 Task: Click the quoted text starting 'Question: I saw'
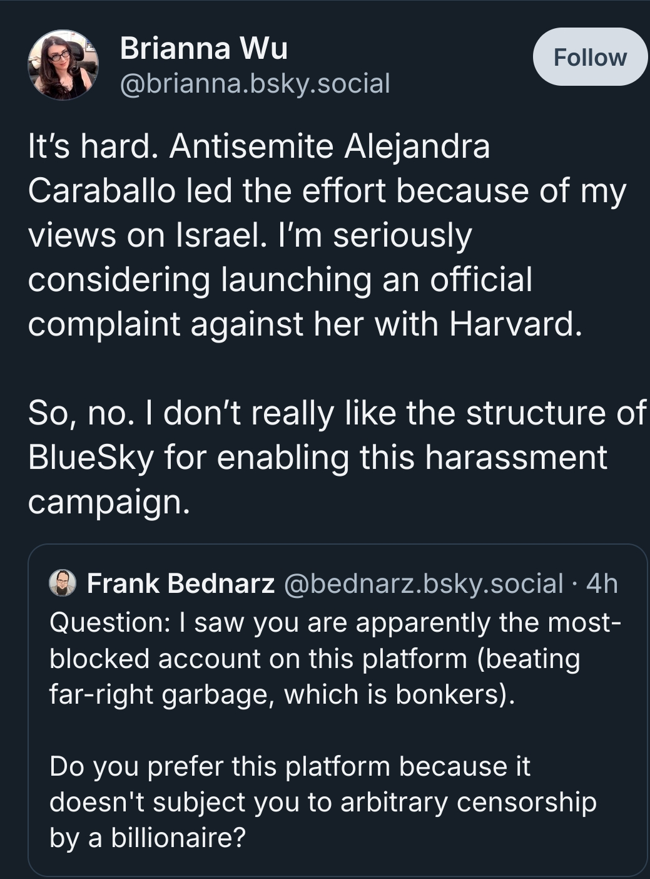[x=335, y=659]
